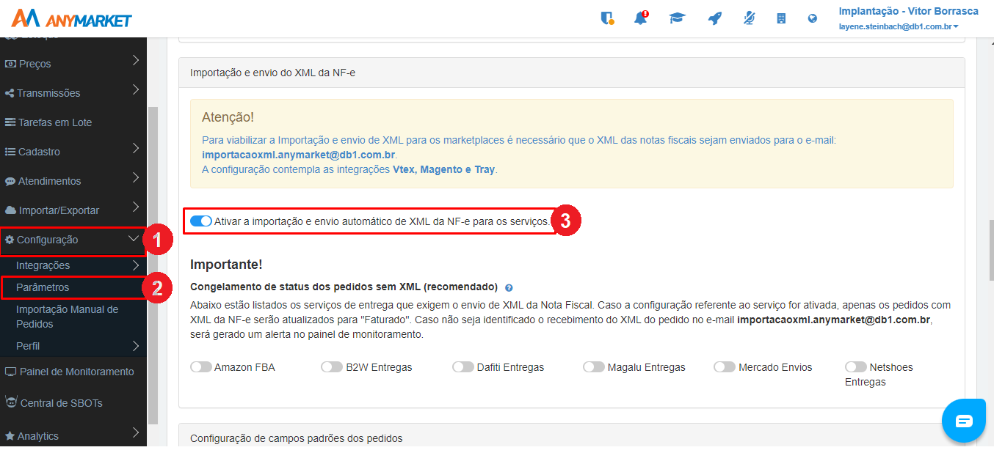Image resolution: width=994 pixels, height=450 pixels.
Task: Click the Painel de Monitoramento monitor icon
Action: click(x=10, y=372)
